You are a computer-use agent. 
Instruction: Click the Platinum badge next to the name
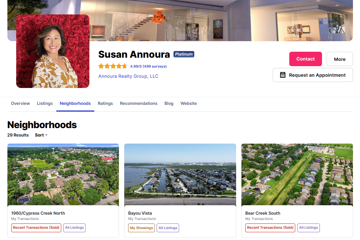click(184, 54)
